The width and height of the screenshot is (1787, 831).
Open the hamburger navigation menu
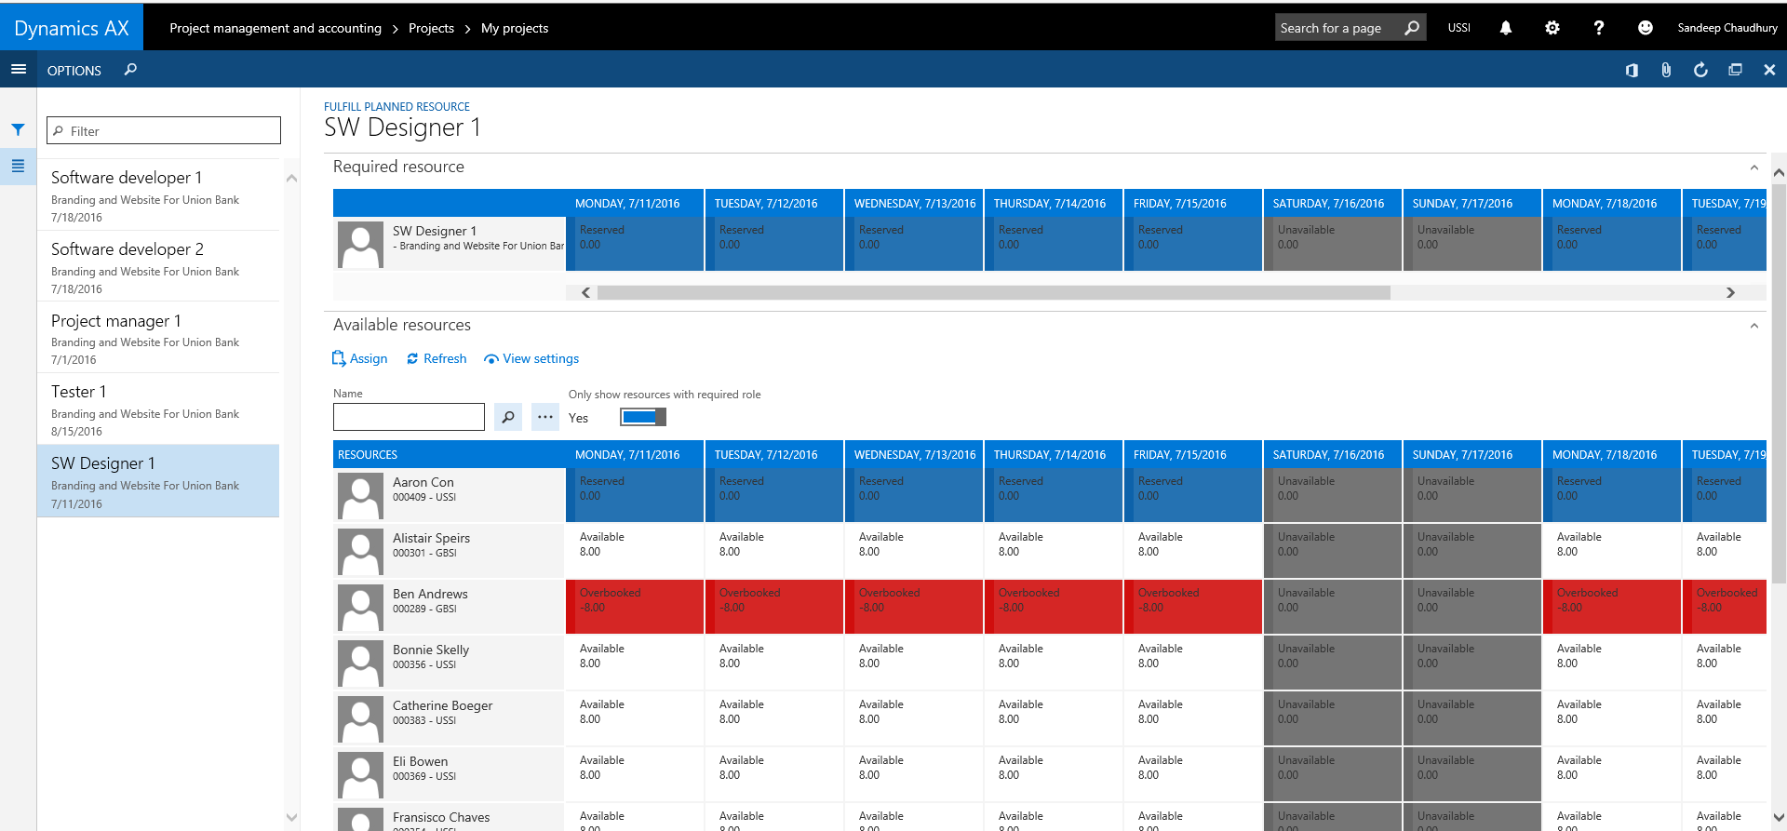18,69
